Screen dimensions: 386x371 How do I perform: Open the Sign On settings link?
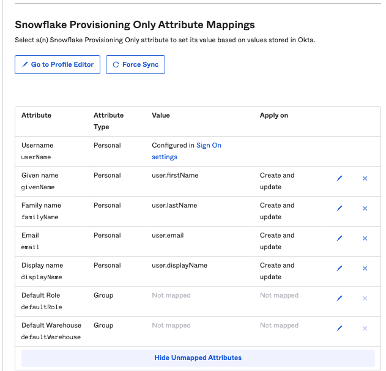coord(208,146)
